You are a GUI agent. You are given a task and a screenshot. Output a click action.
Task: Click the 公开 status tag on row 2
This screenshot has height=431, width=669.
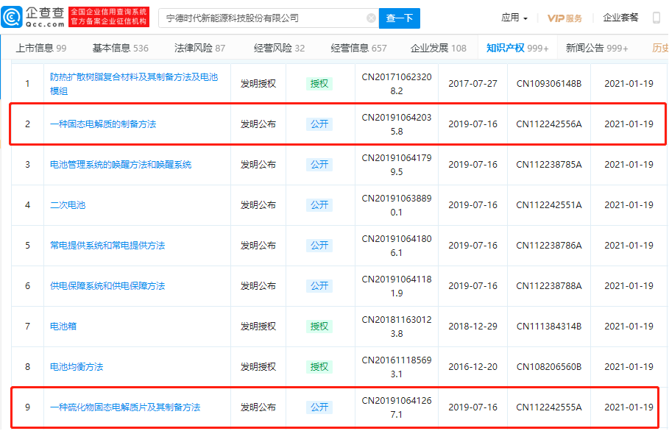pos(319,124)
